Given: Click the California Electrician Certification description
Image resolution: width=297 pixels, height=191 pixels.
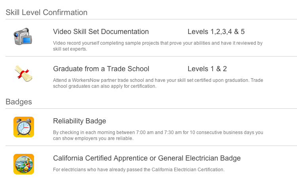Looking at the screenshot, I should [x=139, y=170].
